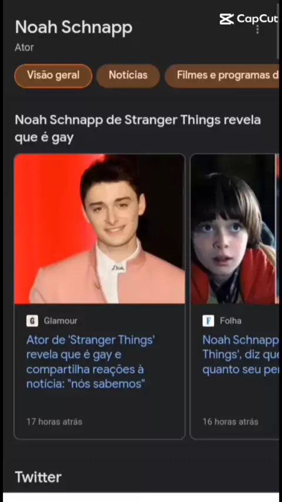282x502 pixels.
Task: Open the Folha card child photo thumbnail
Action: 234,229
